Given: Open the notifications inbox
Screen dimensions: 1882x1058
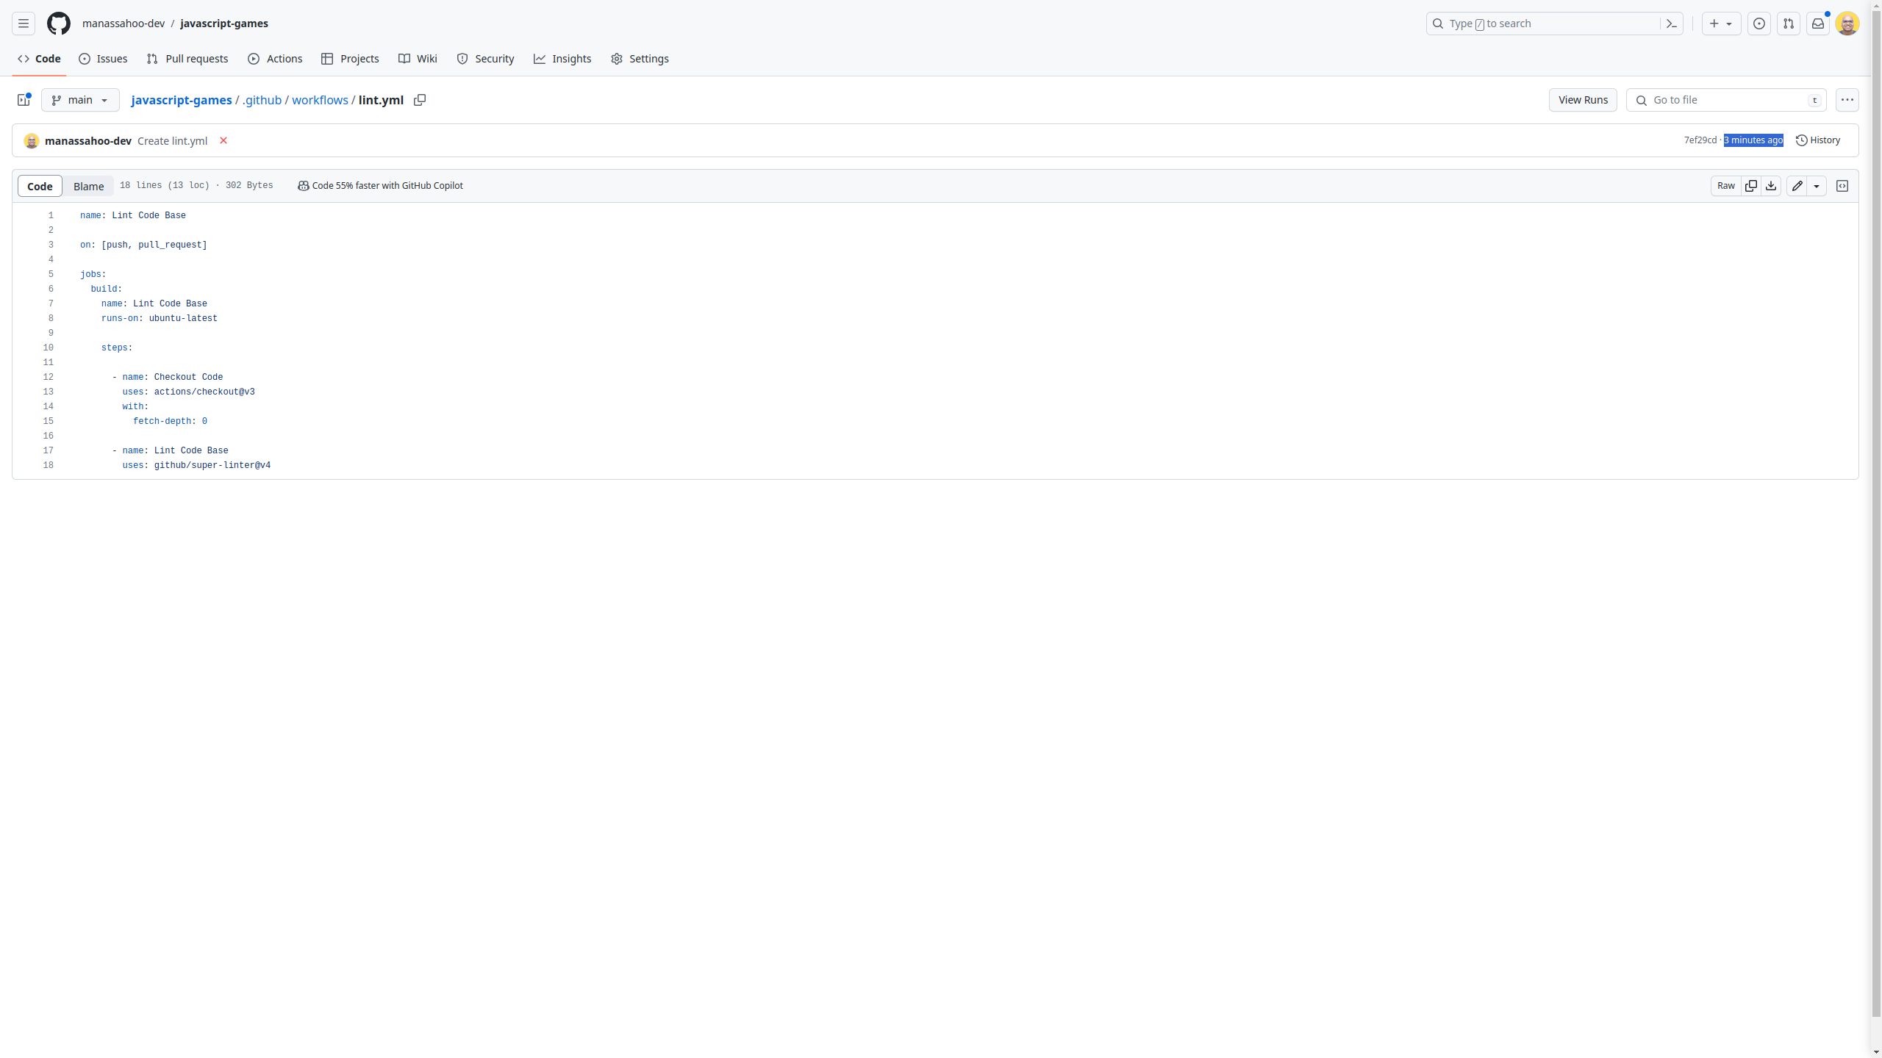Looking at the screenshot, I should (x=1818, y=23).
